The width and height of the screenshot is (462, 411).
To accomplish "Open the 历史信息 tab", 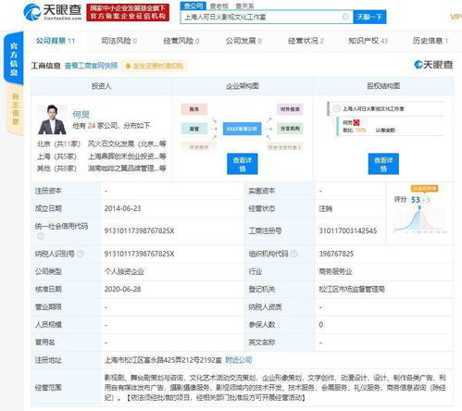I will (x=431, y=41).
